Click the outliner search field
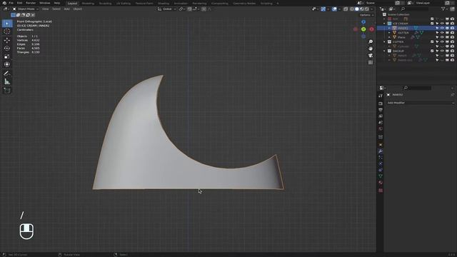 [415, 9]
